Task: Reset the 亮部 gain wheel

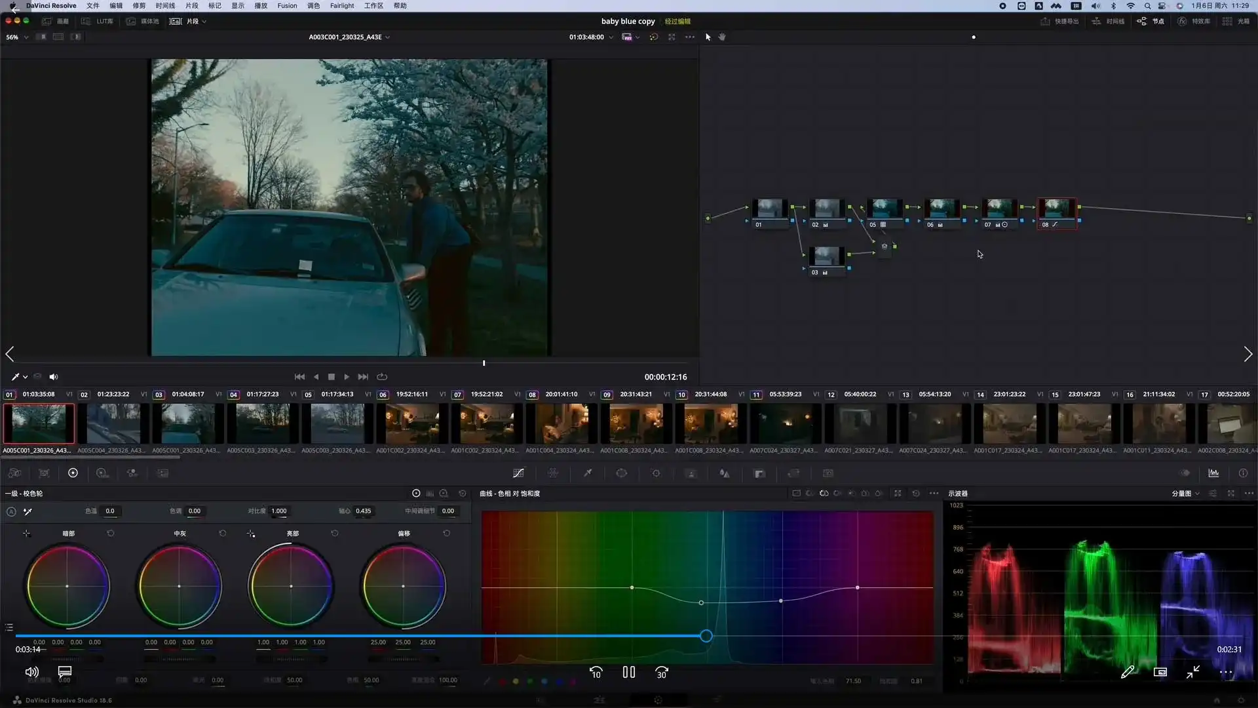Action: (335, 534)
